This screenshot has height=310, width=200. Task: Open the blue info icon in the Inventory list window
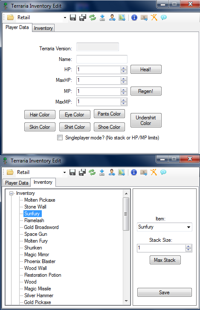click(x=134, y=172)
